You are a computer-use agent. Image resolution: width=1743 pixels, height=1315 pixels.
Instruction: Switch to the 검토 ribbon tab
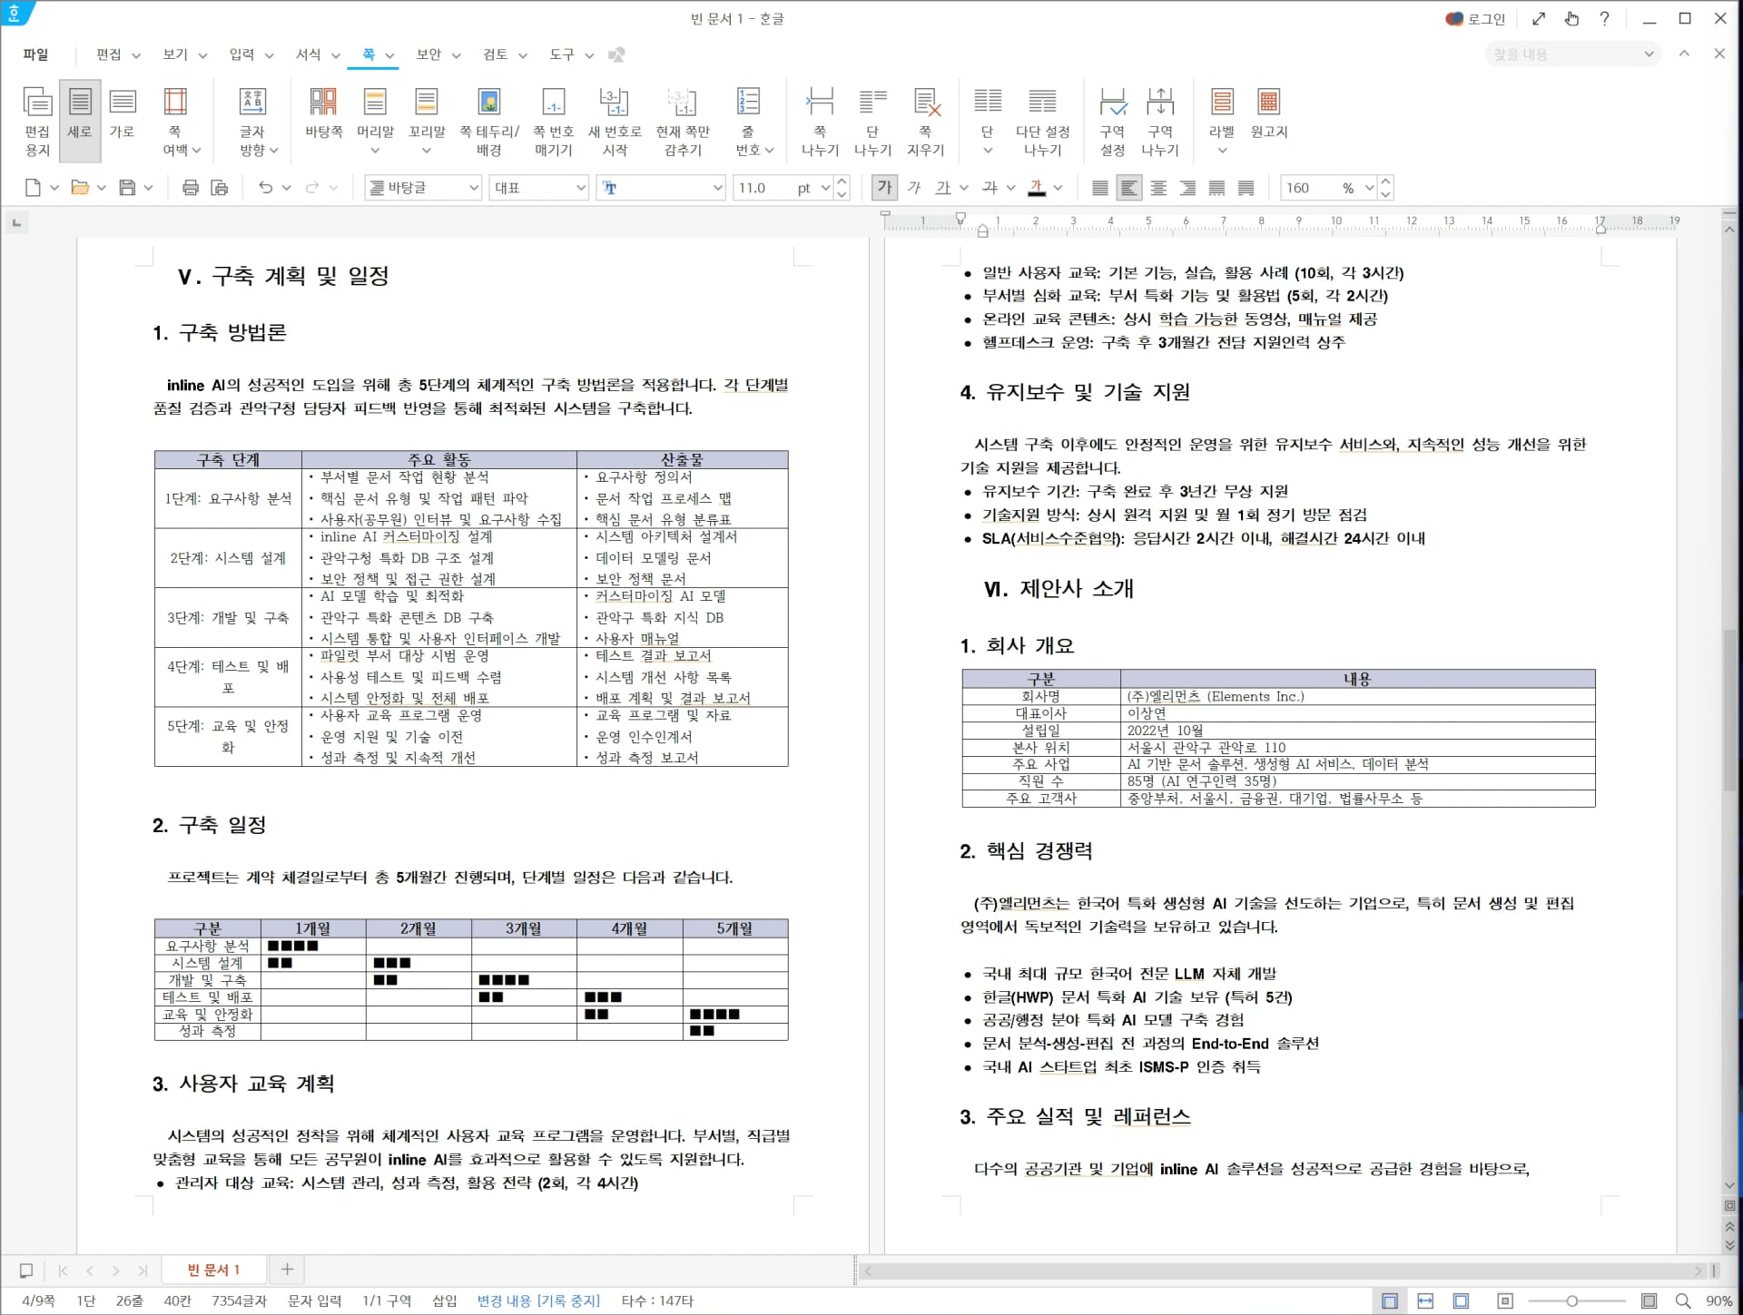tap(497, 54)
